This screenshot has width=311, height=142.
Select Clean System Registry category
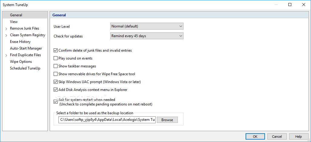(28, 35)
